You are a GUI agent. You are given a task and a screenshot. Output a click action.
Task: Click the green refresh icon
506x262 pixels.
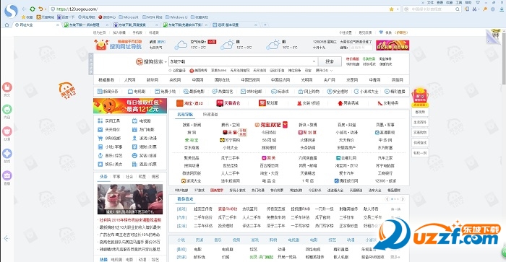tap(33, 9)
